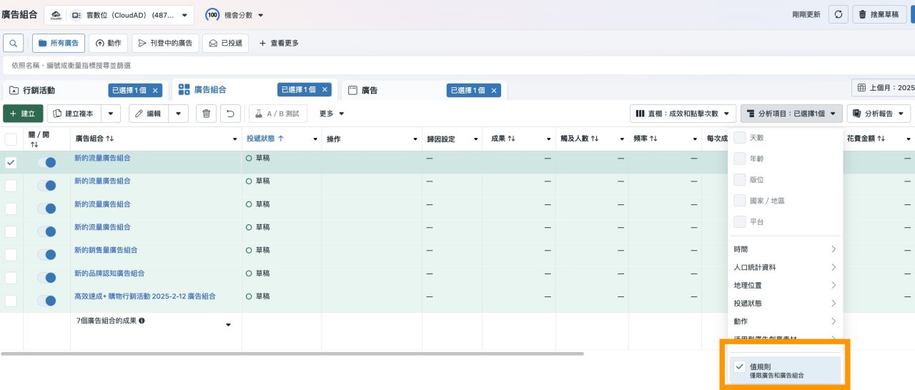
Task: Click the trash can delete icon
Action: coord(206,114)
